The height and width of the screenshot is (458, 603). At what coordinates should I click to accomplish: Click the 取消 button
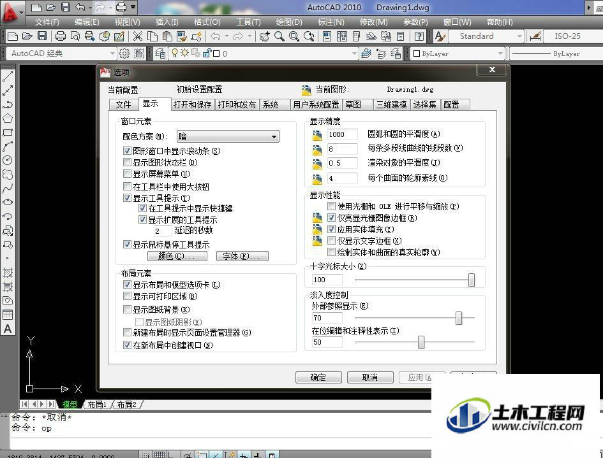tap(370, 377)
